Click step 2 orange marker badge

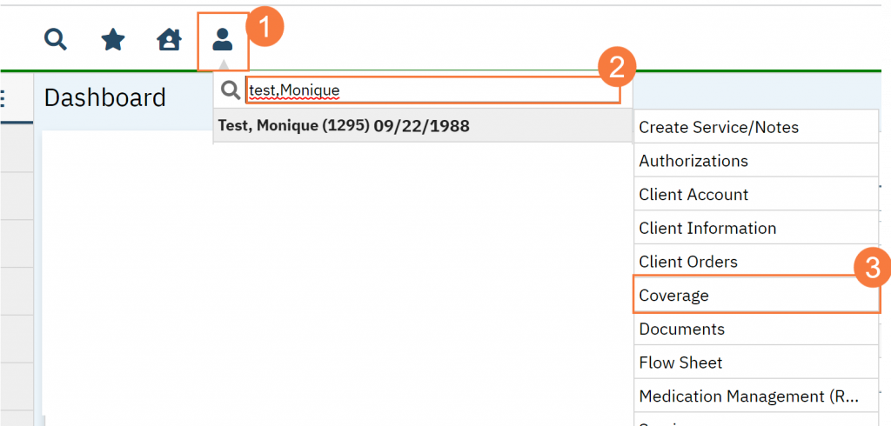(617, 68)
